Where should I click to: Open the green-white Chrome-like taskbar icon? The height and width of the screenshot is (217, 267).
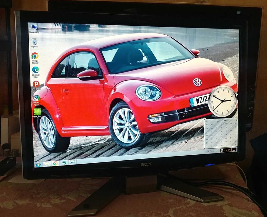pyautogui.click(x=64, y=163)
